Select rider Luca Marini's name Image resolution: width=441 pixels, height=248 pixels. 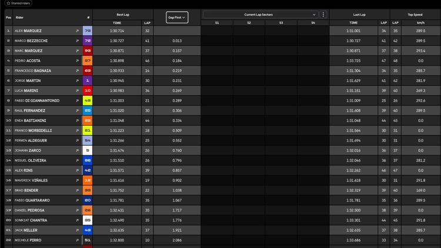tap(28, 91)
